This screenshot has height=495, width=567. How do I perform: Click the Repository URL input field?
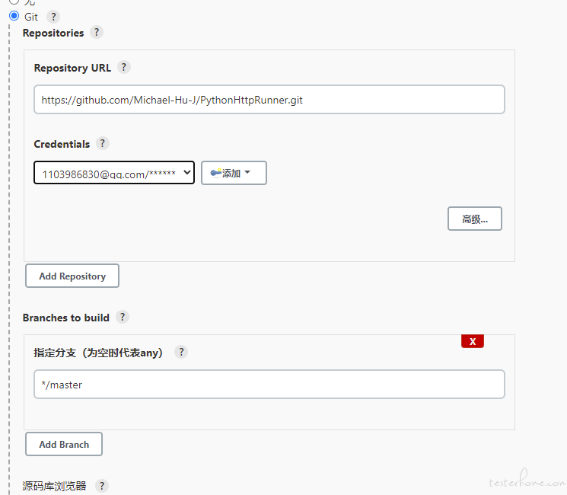coord(269,100)
